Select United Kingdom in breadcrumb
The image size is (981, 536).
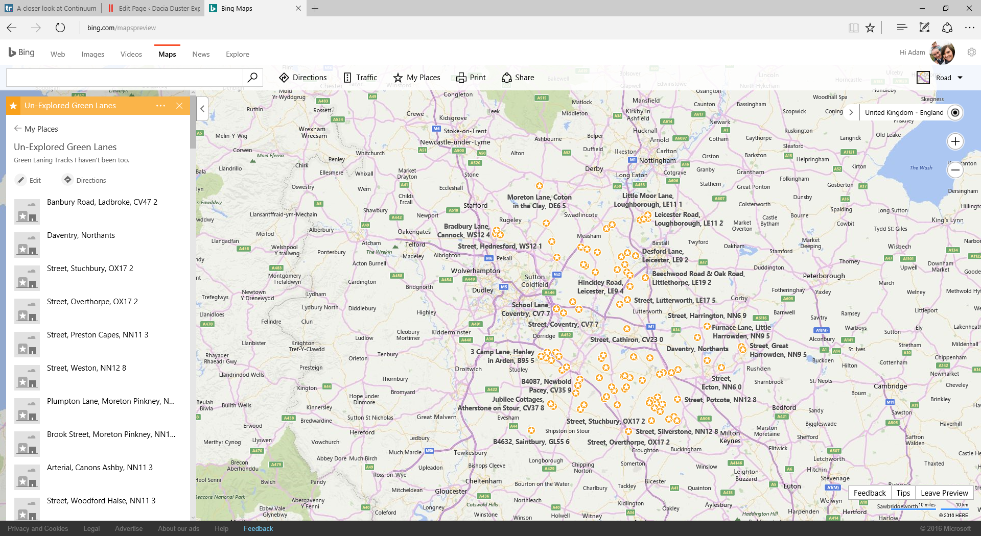[x=889, y=112]
